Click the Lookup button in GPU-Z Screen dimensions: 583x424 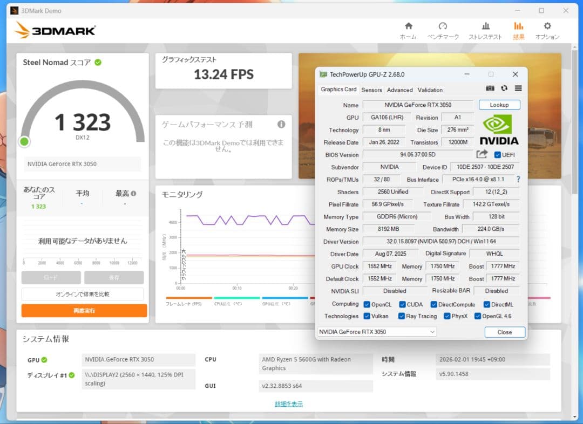(x=499, y=105)
